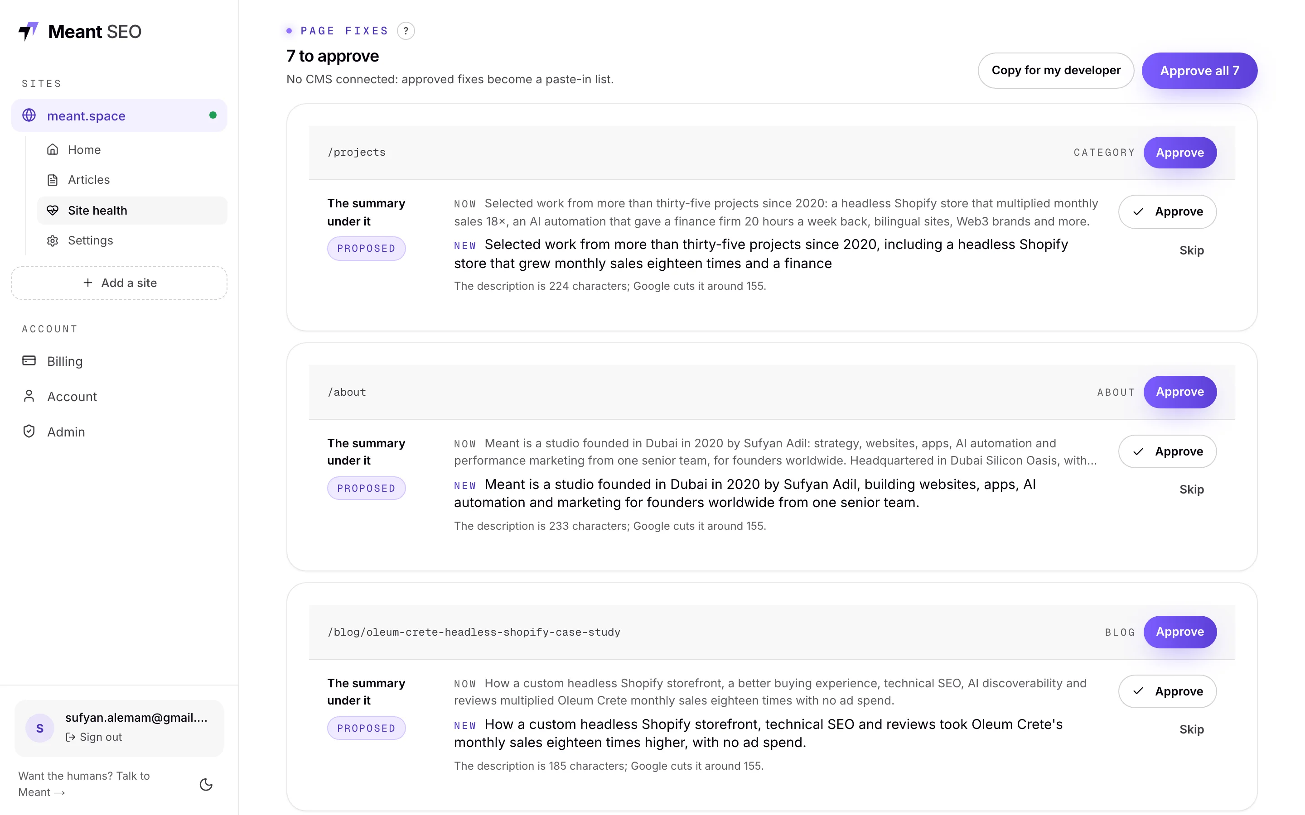Click the Home house icon
The width and height of the screenshot is (1305, 815).
pyautogui.click(x=52, y=149)
